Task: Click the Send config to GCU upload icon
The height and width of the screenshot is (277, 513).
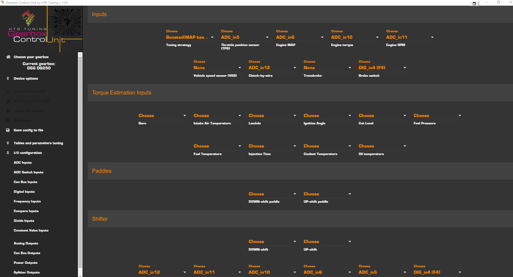Action: (8, 92)
